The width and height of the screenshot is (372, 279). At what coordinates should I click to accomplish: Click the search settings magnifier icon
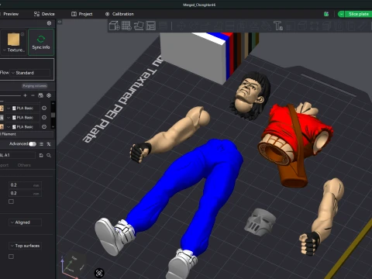(x=49, y=155)
